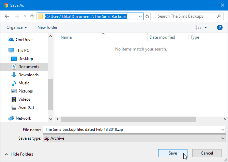Image resolution: width=228 pixels, height=162 pixels.
Task: Open the Organize menu
Action: click(17, 27)
